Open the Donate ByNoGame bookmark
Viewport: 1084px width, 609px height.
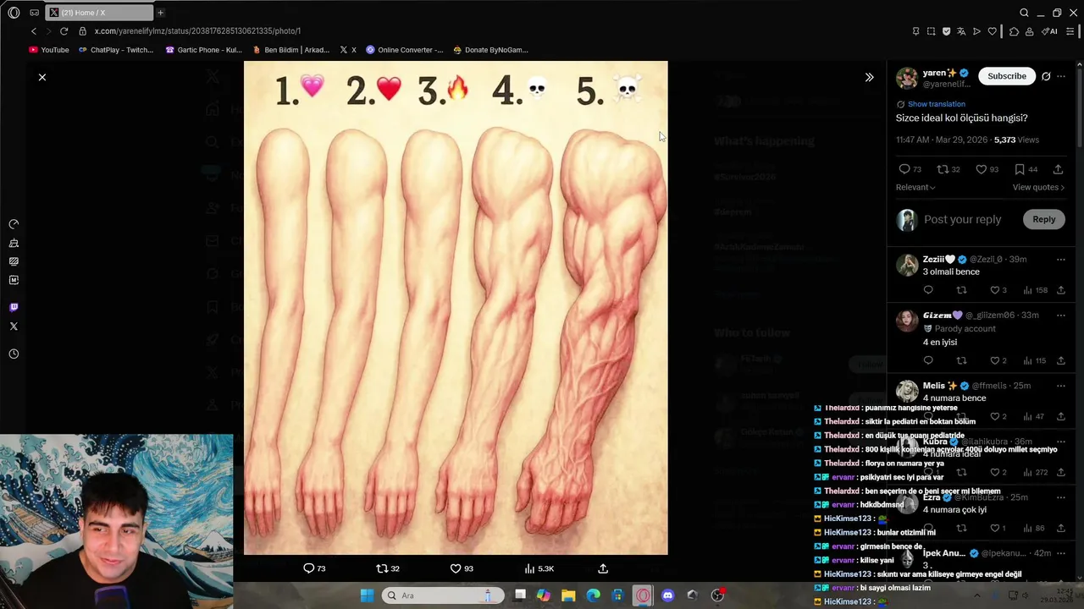[491, 50]
